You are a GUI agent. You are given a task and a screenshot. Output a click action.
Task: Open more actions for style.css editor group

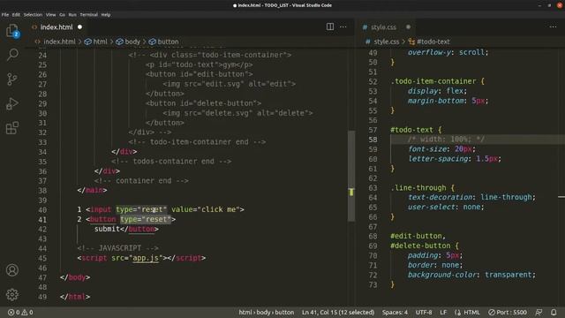pos(554,26)
